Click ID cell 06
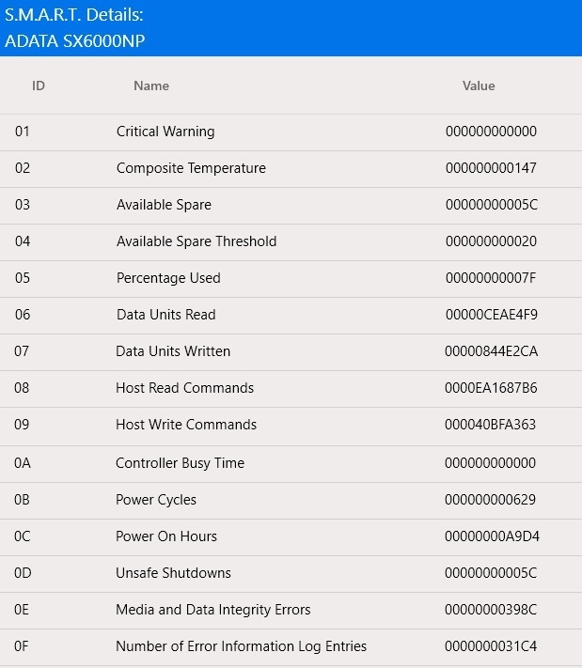Viewport: 582px width, 668px height. (x=23, y=315)
